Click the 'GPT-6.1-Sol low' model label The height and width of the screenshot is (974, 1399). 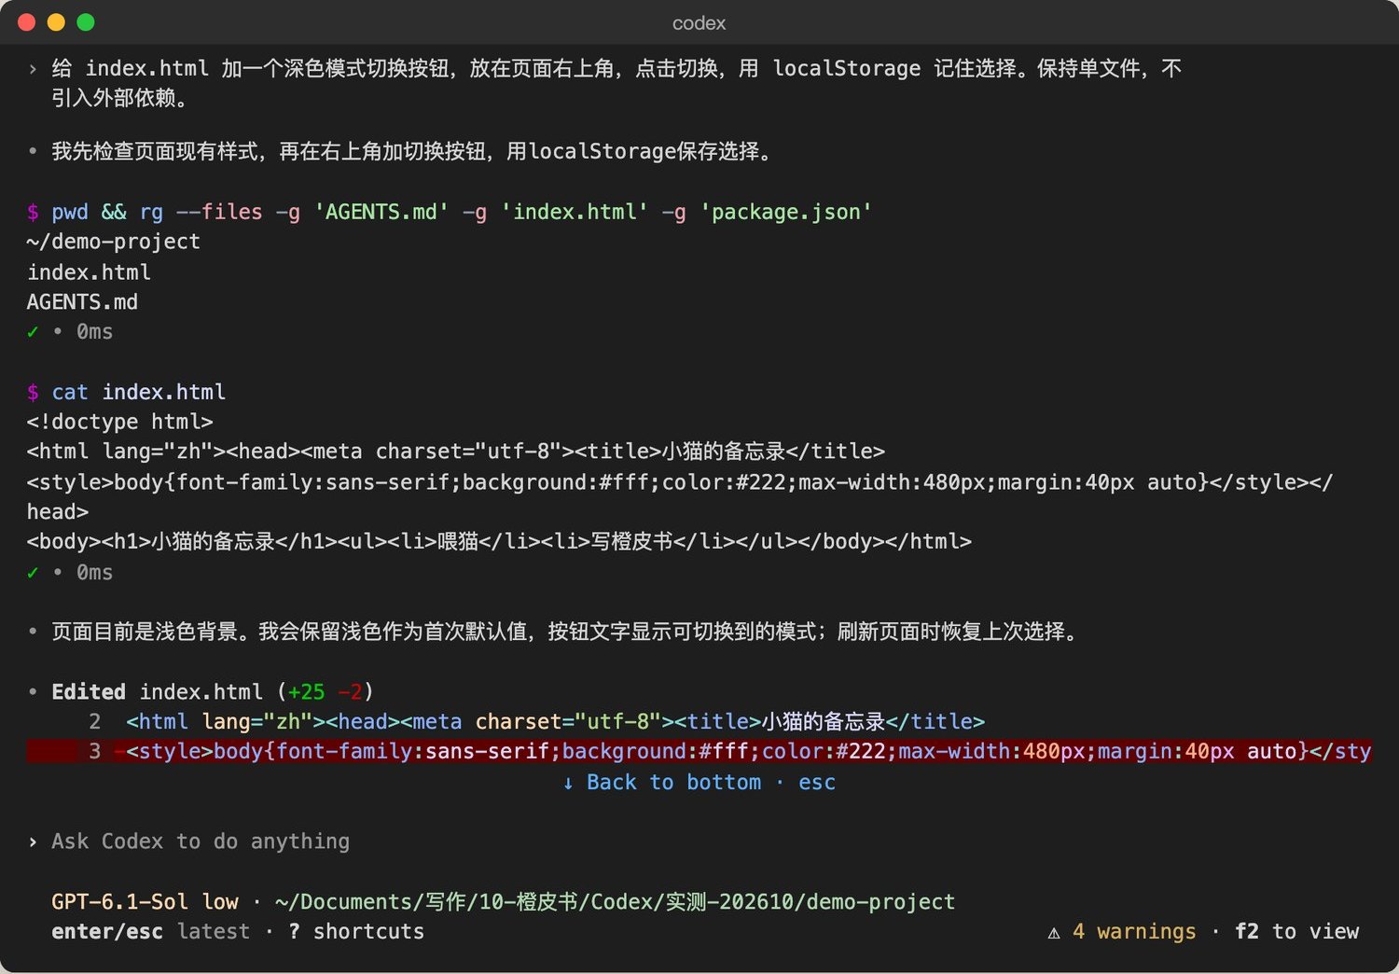(x=145, y=901)
